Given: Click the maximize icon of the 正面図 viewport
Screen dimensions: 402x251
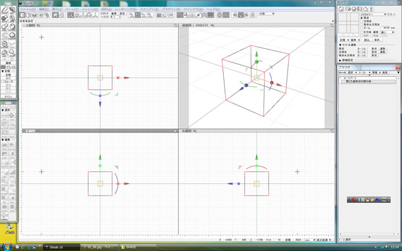Looking at the screenshot, I should pyautogui.click(x=176, y=131).
